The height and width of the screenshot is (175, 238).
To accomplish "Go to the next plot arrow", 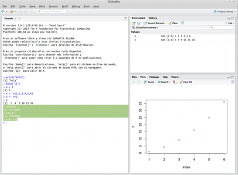I will 139,82.
